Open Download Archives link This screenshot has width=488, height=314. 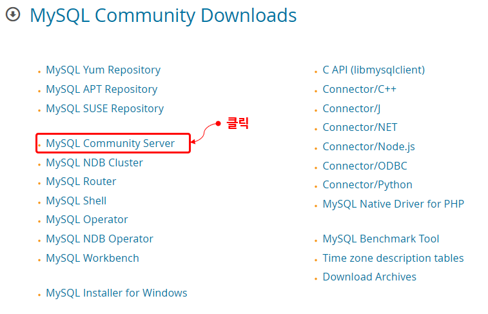tap(369, 277)
